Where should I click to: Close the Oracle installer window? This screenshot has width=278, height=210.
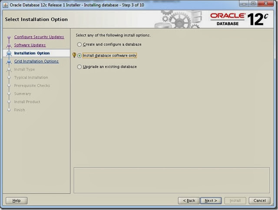(266, 4)
